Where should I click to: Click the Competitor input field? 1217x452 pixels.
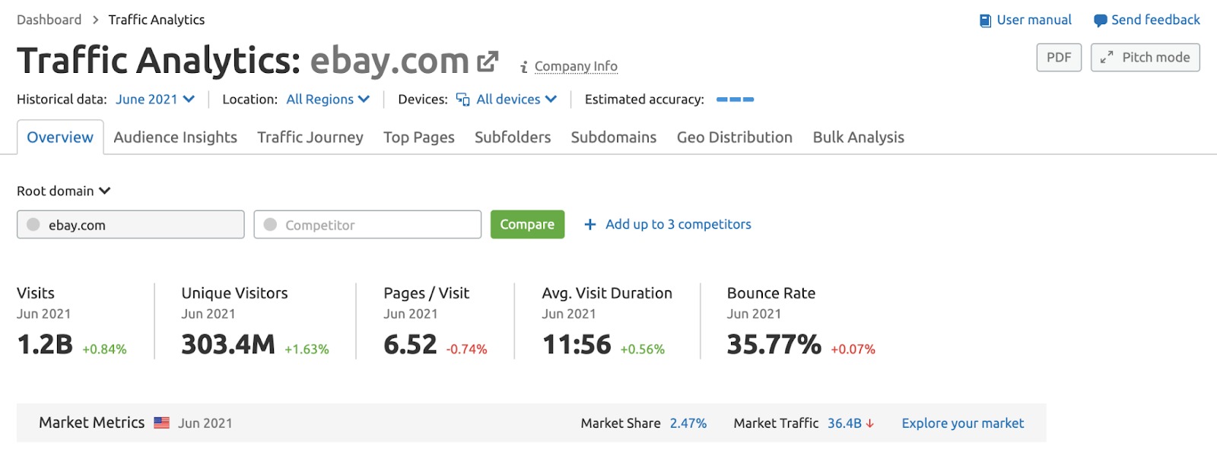tap(367, 224)
